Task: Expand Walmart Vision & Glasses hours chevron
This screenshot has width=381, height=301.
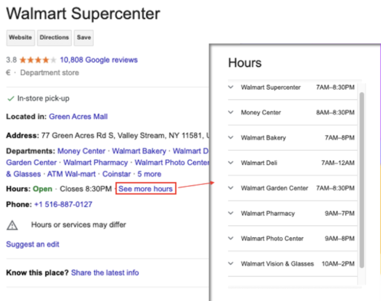Action: tap(231, 263)
